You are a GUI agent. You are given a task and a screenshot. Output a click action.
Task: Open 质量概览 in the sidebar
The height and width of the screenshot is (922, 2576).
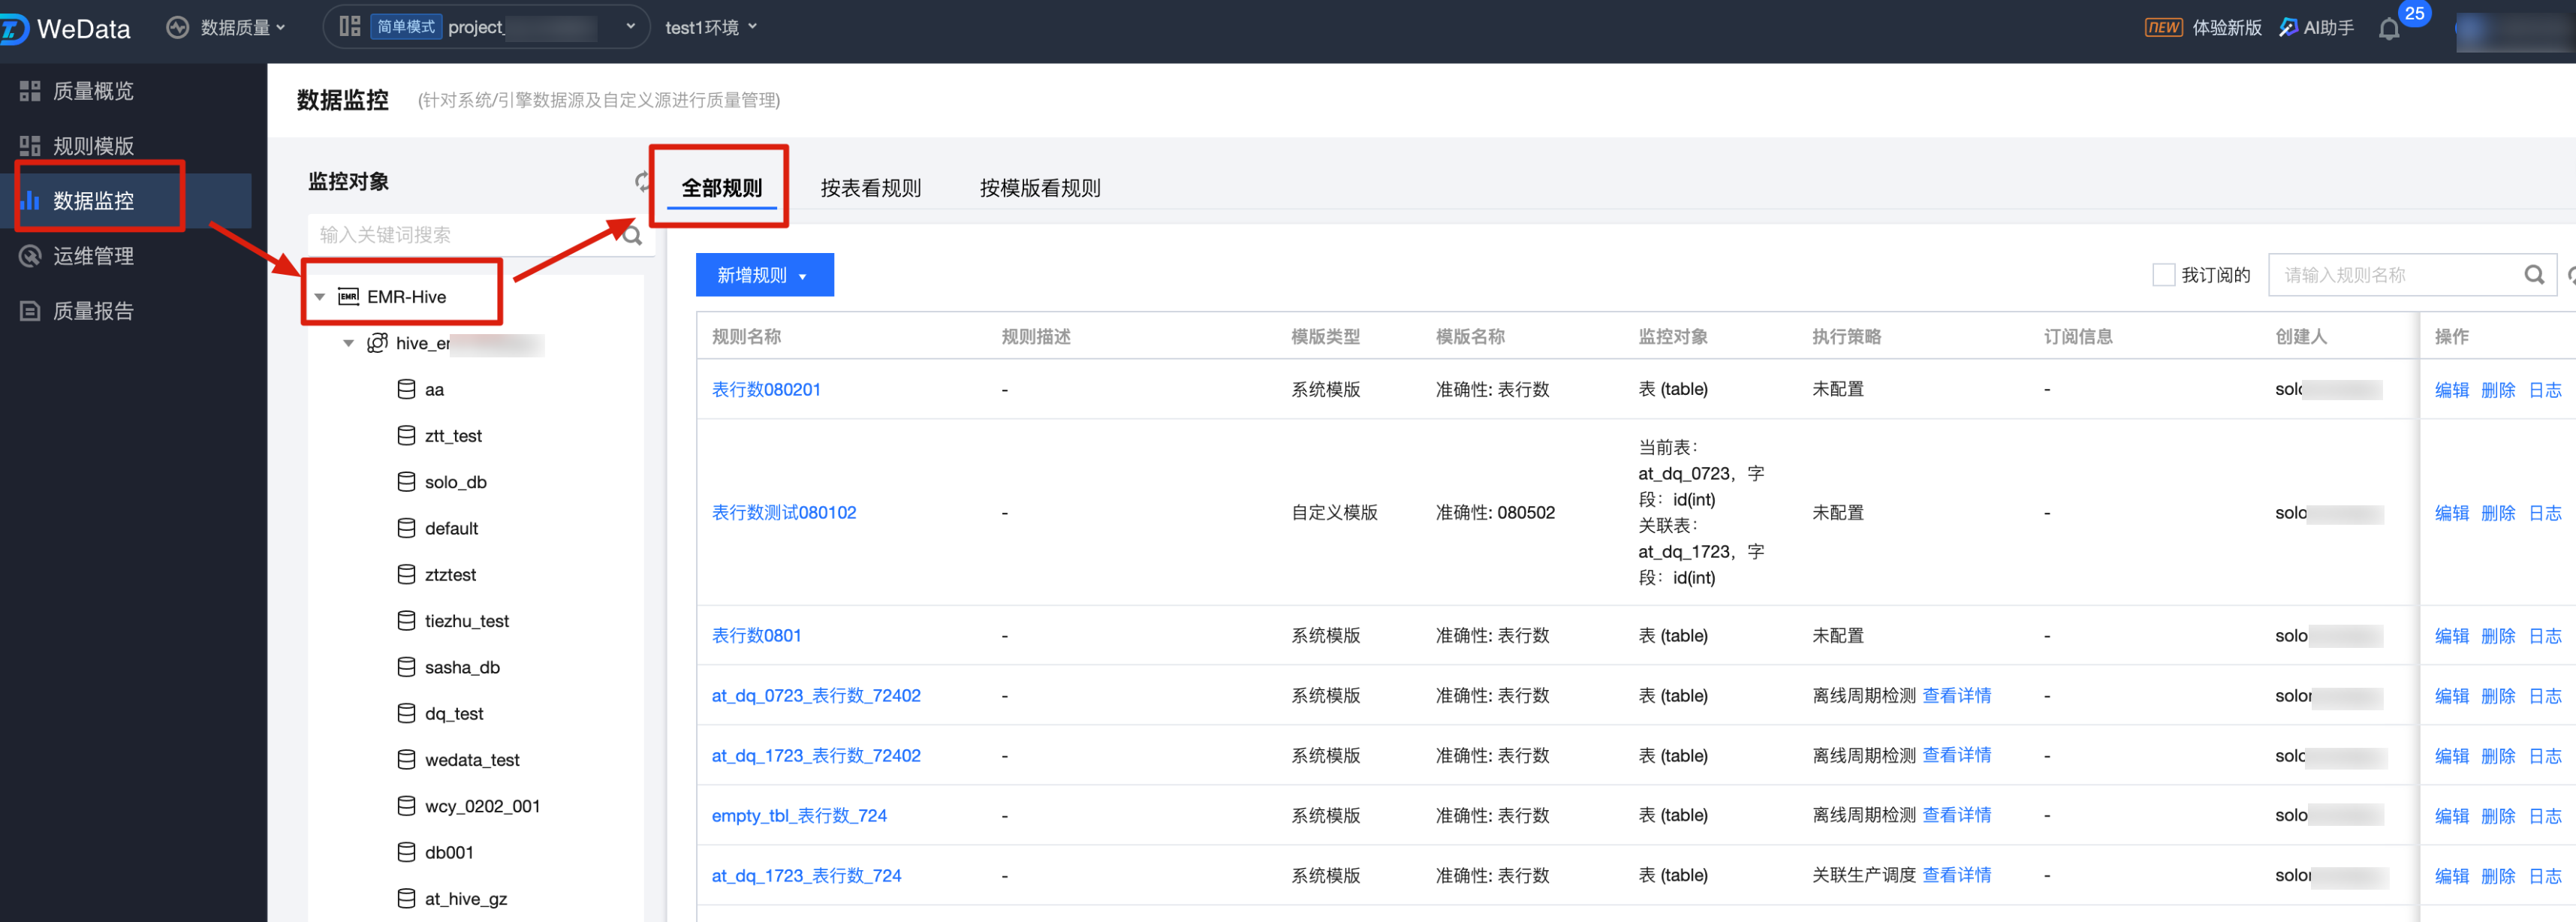pyautogui.click(x=92, y=91)
